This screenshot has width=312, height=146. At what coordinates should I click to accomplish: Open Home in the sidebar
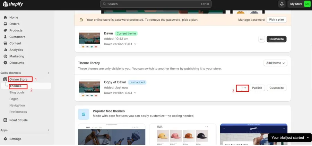coord(14,18)
